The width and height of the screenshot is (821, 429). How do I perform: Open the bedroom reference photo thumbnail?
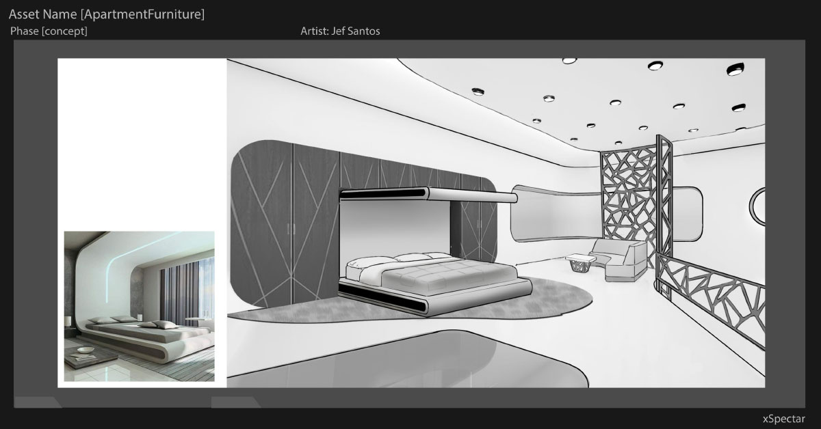[x=139, y=306]
